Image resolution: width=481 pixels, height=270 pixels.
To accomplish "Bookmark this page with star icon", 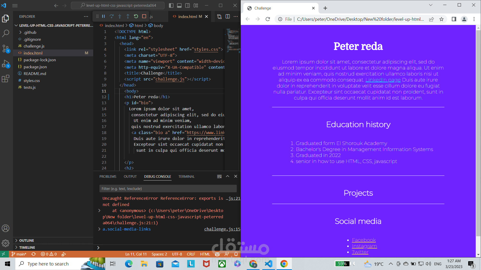I will pyautogui.click(x=441, y=19).
